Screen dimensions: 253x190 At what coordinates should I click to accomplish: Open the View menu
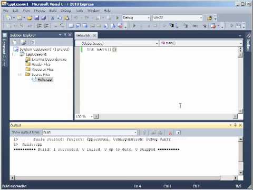coord(26,11)
